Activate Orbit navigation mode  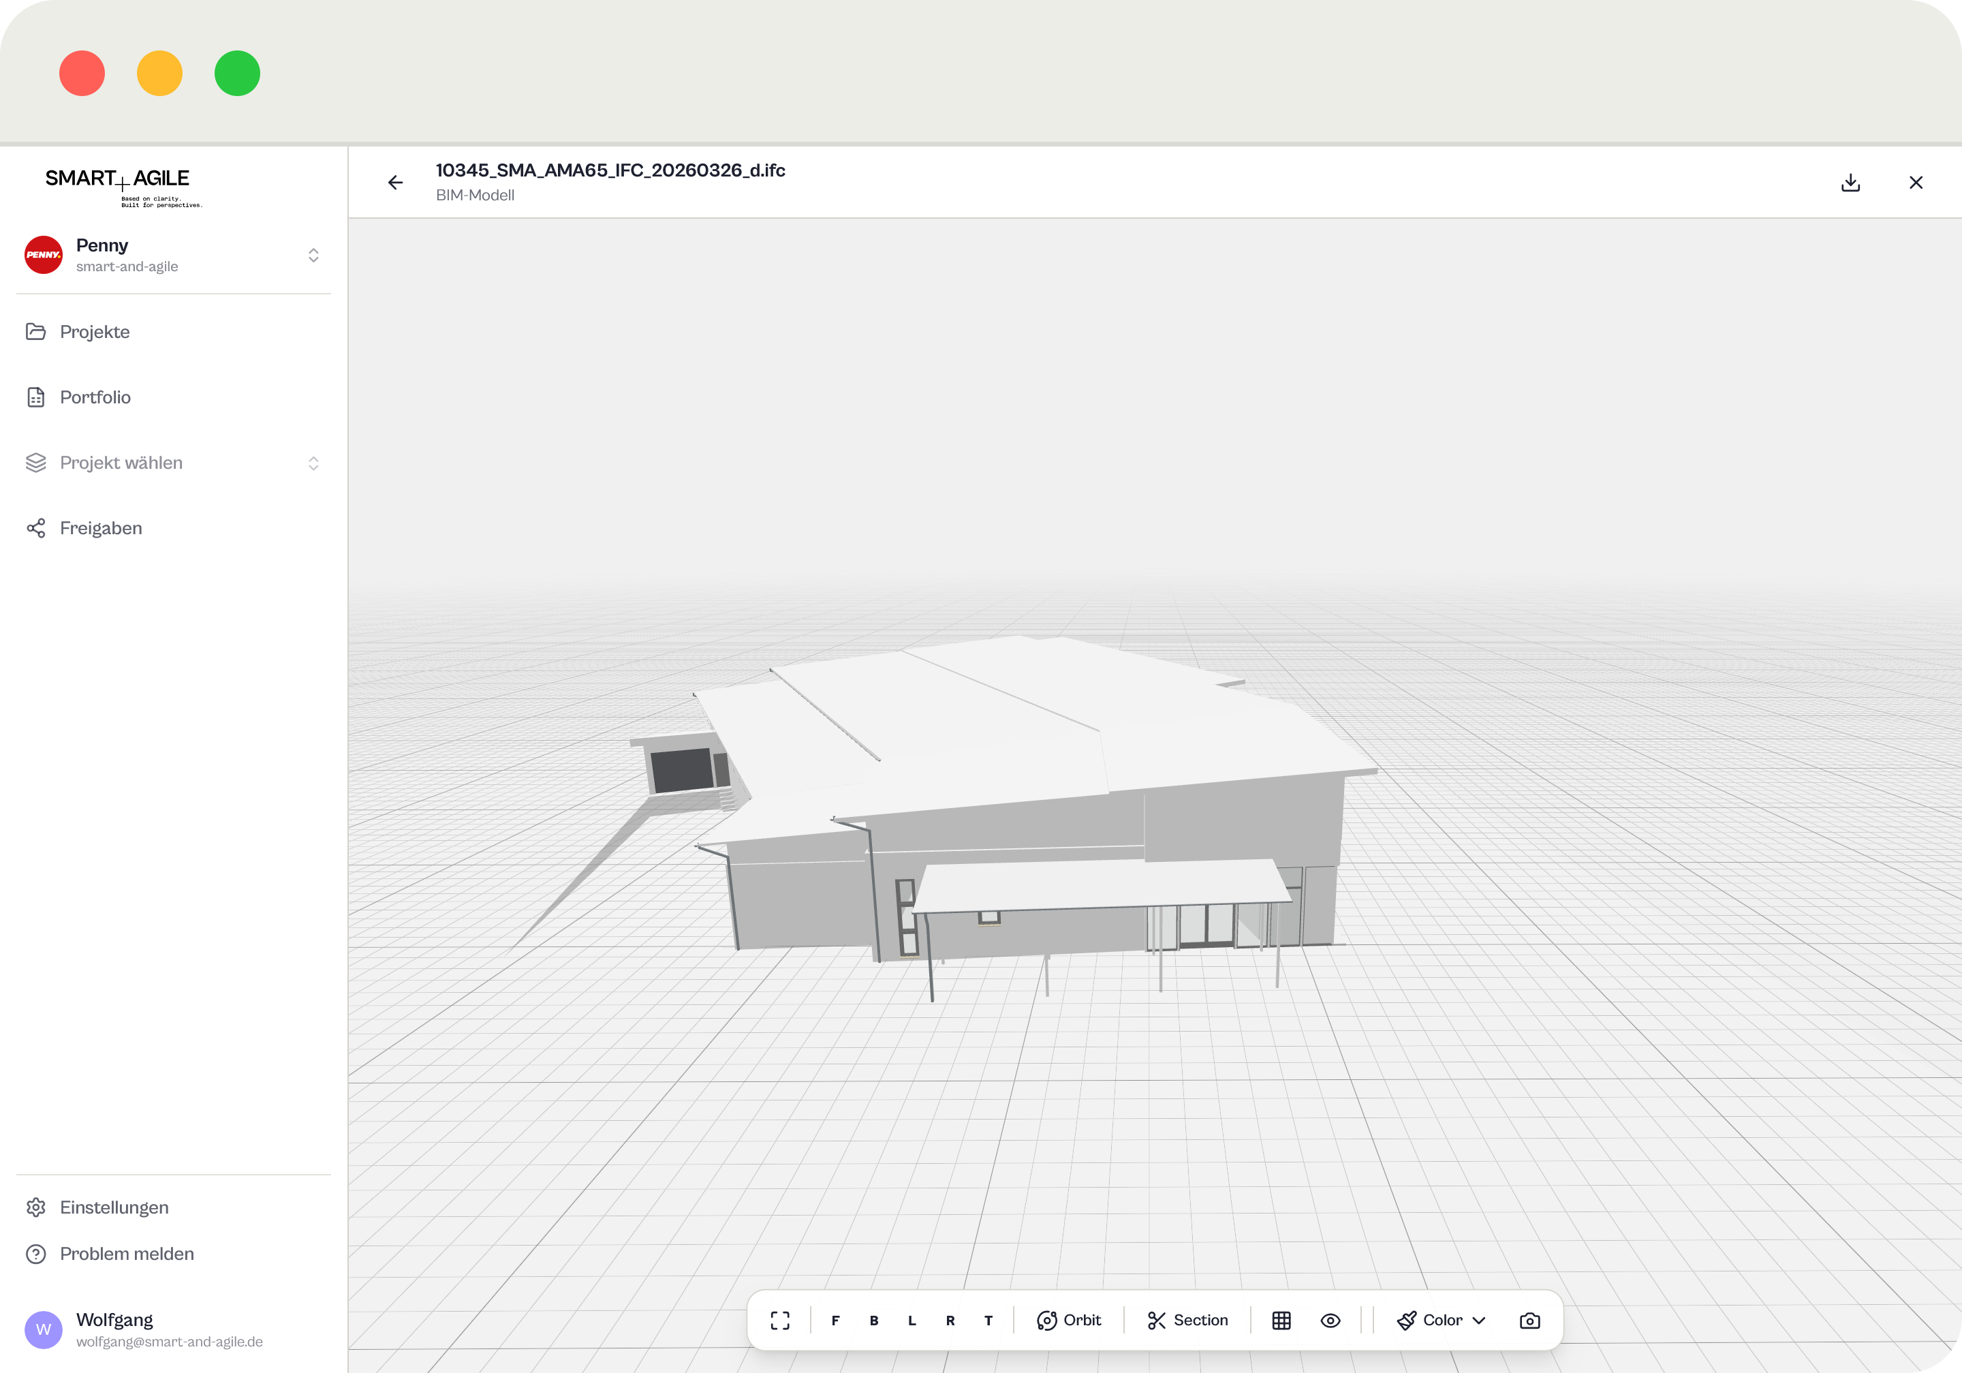1069,1321
